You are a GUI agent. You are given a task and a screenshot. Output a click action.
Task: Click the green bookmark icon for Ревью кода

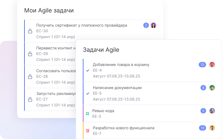pyautogui.click(x=88, y=114)
